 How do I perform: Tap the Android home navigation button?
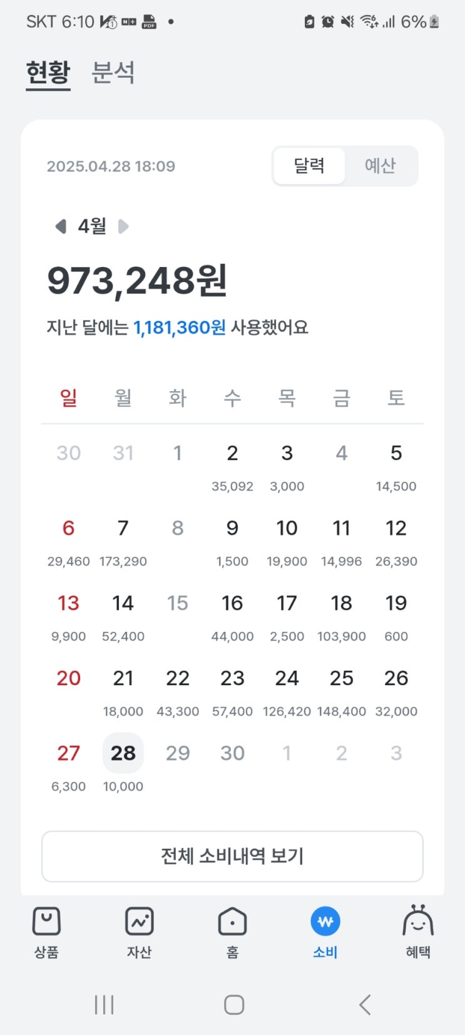point(233,1005)
